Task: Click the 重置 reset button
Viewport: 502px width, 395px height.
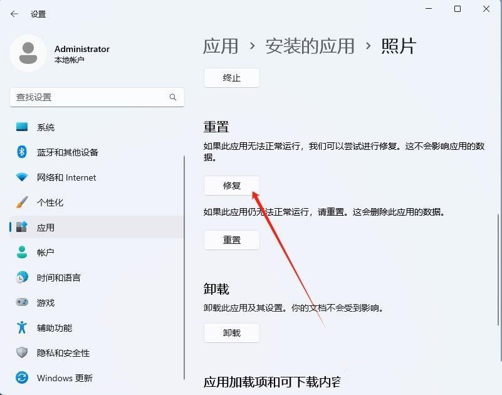Action: pyautogui.click(x=232, y=240)
